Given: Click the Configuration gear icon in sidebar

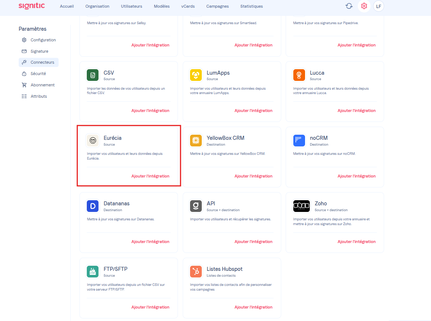Looking at the screenshot, I should click(x=24, y=40).
